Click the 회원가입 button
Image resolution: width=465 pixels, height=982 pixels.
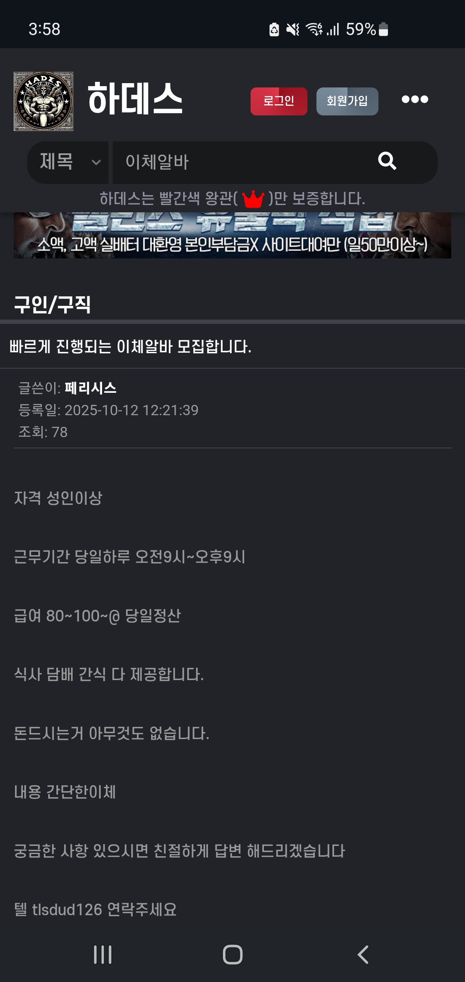347,101
